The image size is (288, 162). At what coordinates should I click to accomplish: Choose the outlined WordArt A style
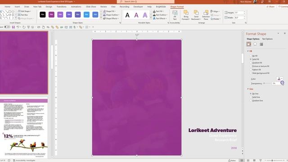(x=145, y=15)
